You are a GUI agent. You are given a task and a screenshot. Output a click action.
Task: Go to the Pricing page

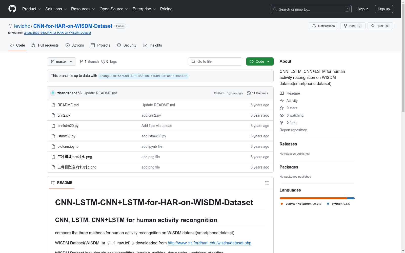[x=166, y=9]
